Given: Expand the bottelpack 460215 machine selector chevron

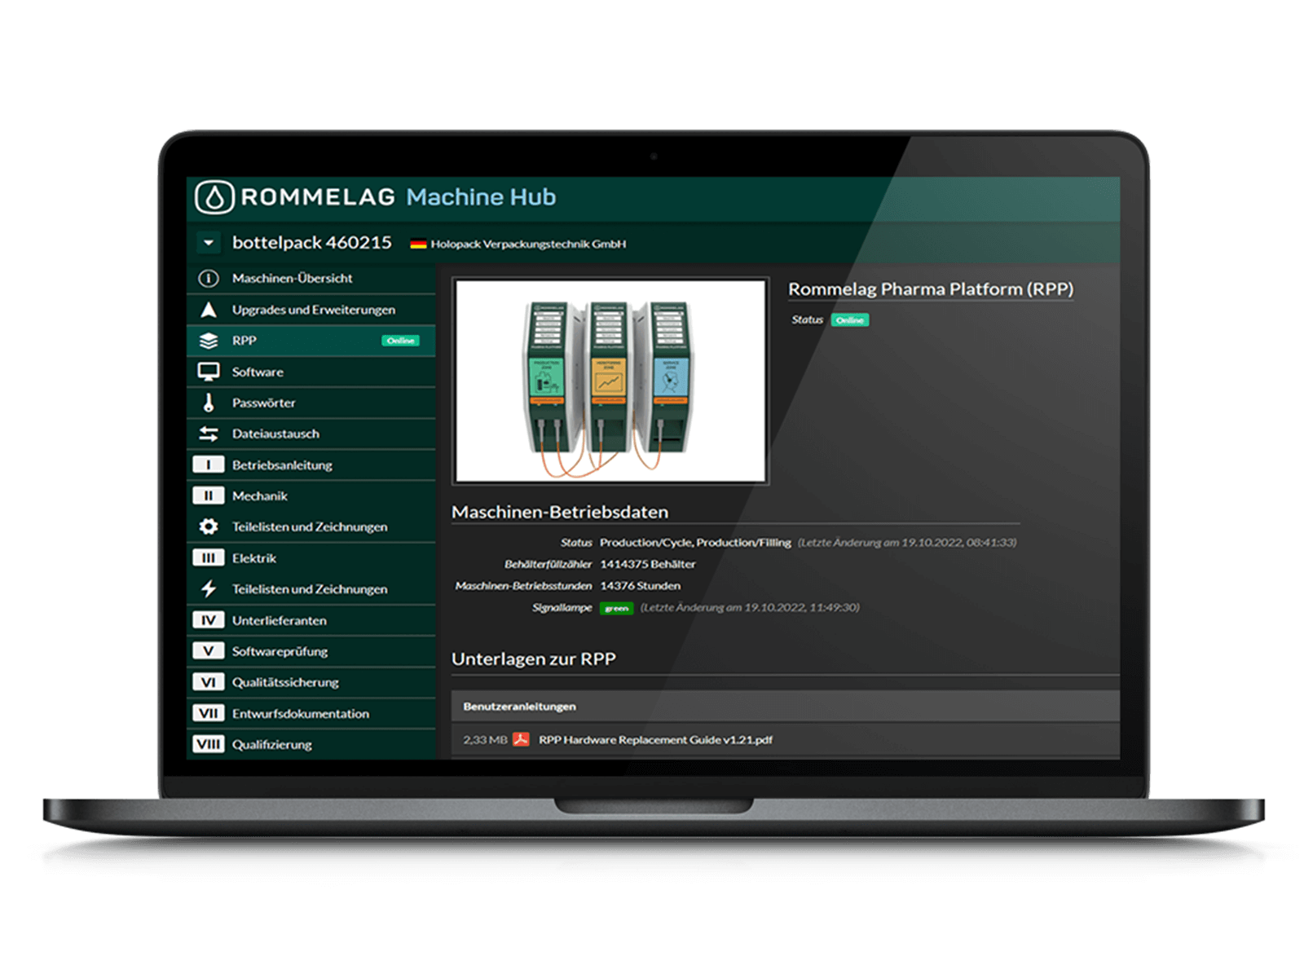Looking at the screenshot, I should pos(209,243).
